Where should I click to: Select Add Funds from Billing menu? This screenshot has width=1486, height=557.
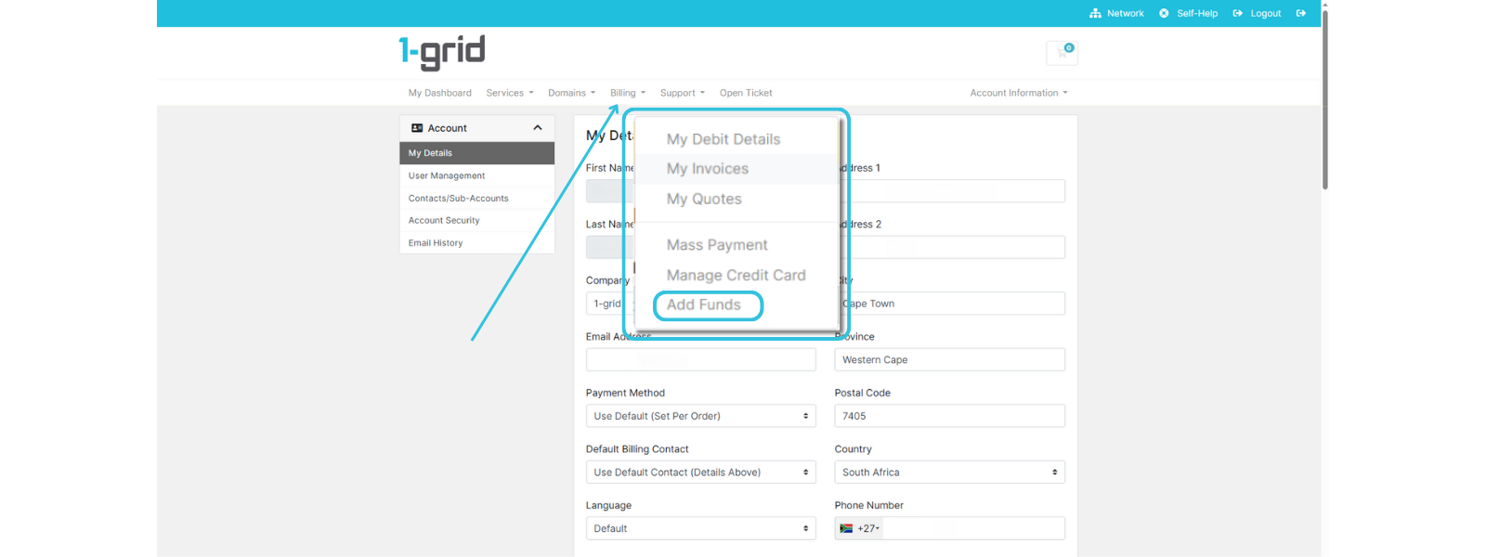[704, 304]
